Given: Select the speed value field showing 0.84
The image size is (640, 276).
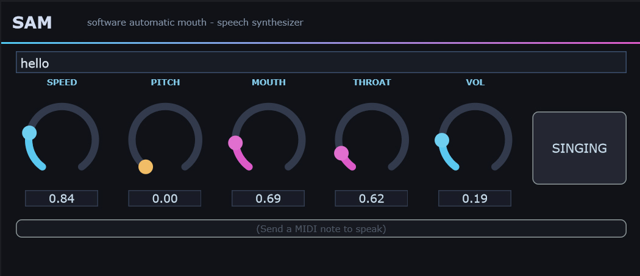Looking at the screenshot, I should pos(62,199).
